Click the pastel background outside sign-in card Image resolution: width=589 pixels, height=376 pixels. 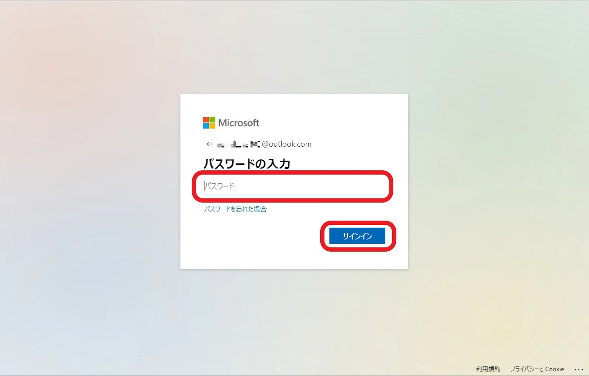click(86, 187)
